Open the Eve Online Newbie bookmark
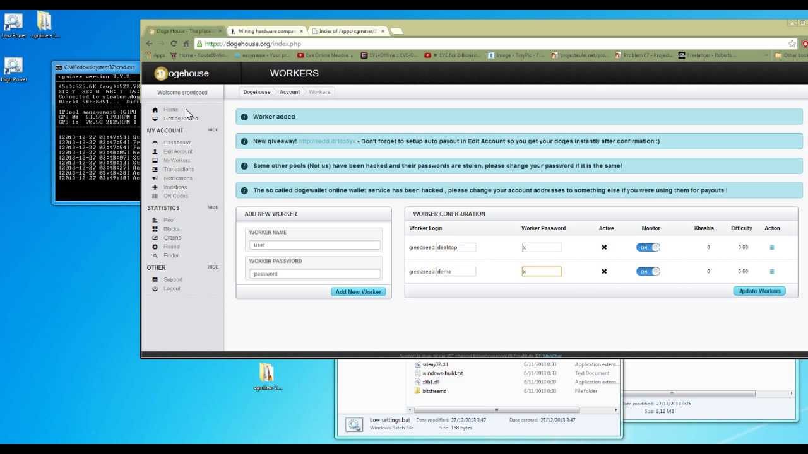 (x=325, y=55)
